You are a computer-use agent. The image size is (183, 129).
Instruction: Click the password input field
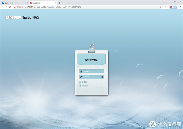coord(91,77)
